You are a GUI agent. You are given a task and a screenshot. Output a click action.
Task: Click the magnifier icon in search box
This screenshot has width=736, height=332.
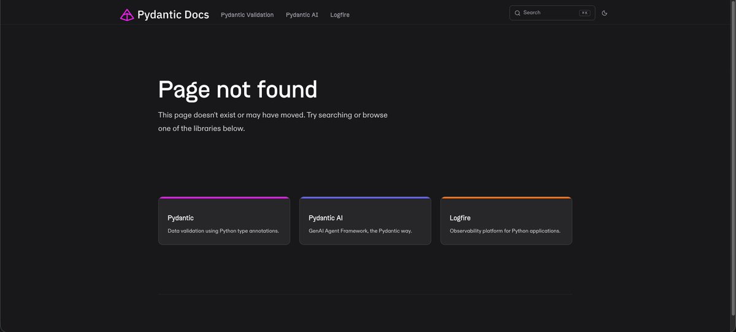click(518, 13)
